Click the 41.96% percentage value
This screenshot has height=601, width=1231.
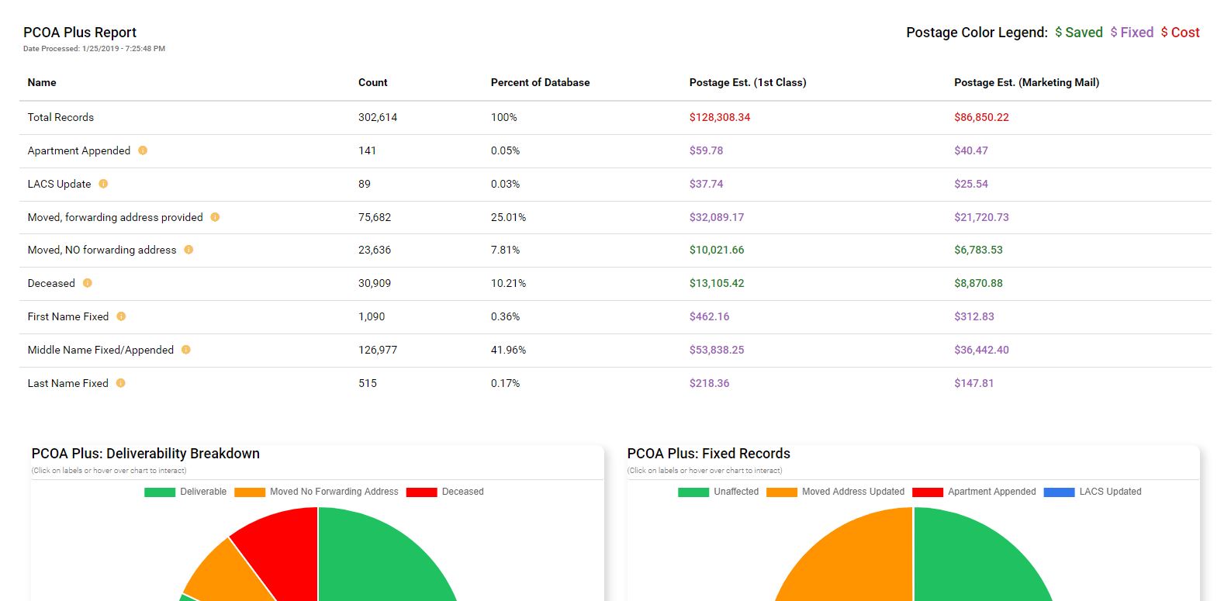coord(508,350)
